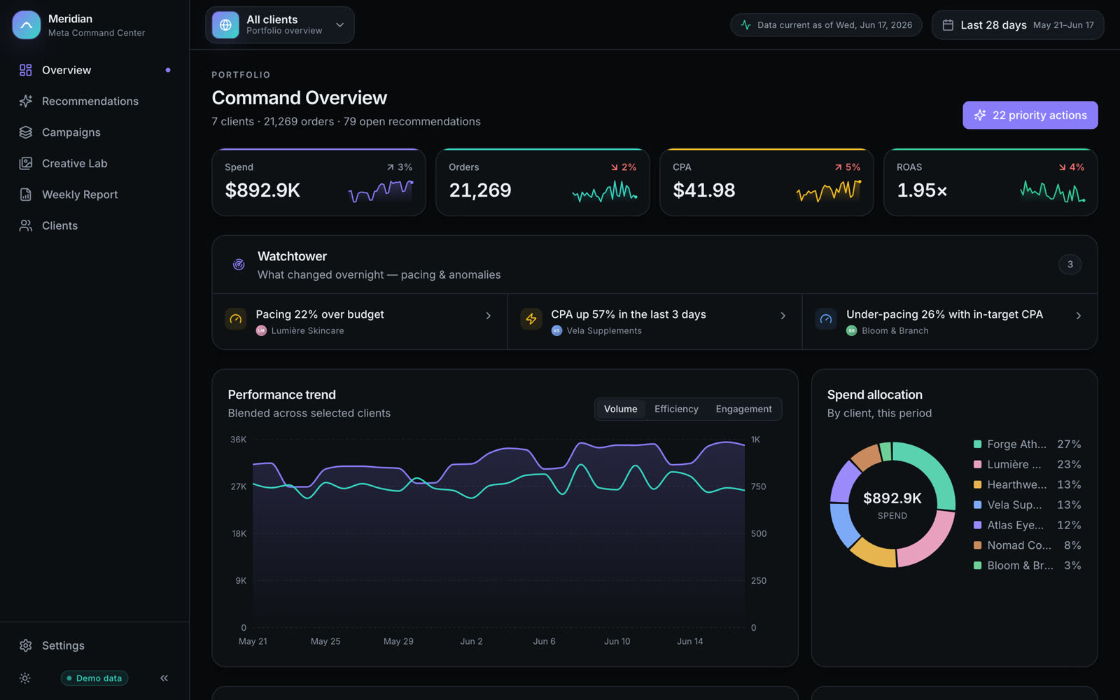Open Recommendations in the sidebar

click(94, 101)
